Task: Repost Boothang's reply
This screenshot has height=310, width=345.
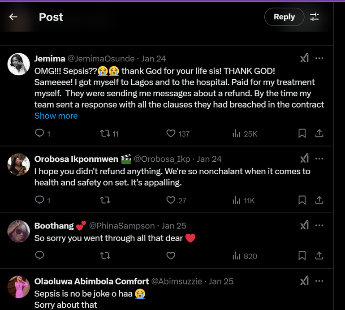Action: coord(105,256)
